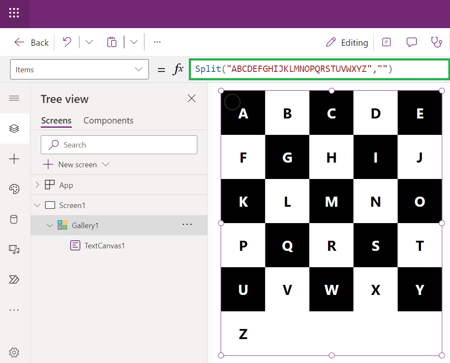Toggle the hamburger navigation menu
This screenshot has width=450, height=363.
coord(14,98)
